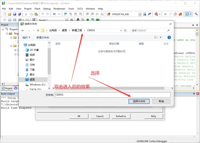Open the SVCS menu

point(80,9)
